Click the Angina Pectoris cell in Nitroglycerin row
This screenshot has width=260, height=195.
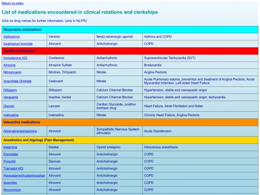200,72
